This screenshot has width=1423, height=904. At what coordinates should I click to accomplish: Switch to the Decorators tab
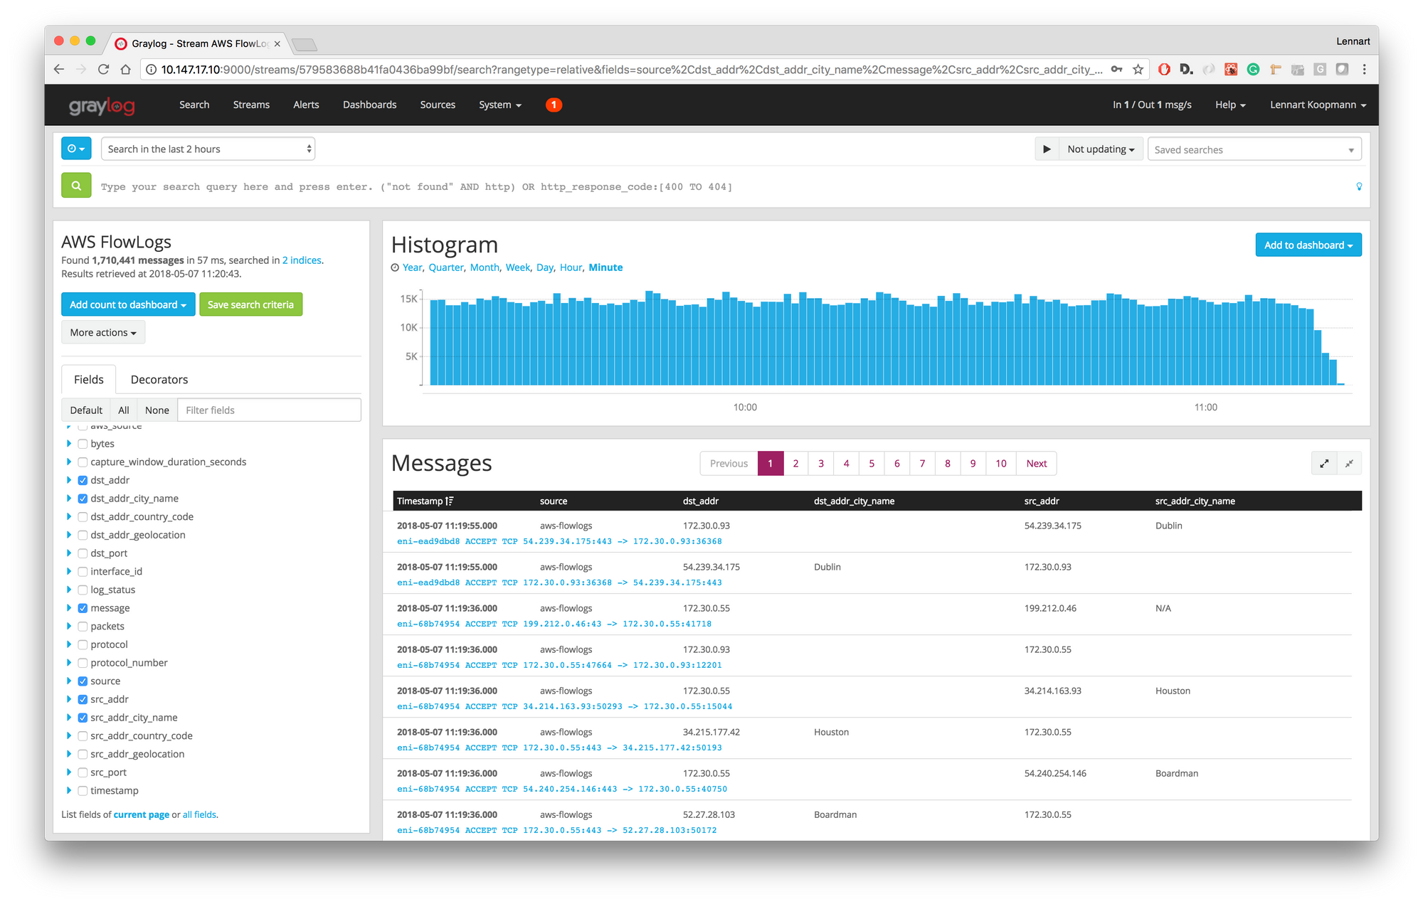pos(159,379)
